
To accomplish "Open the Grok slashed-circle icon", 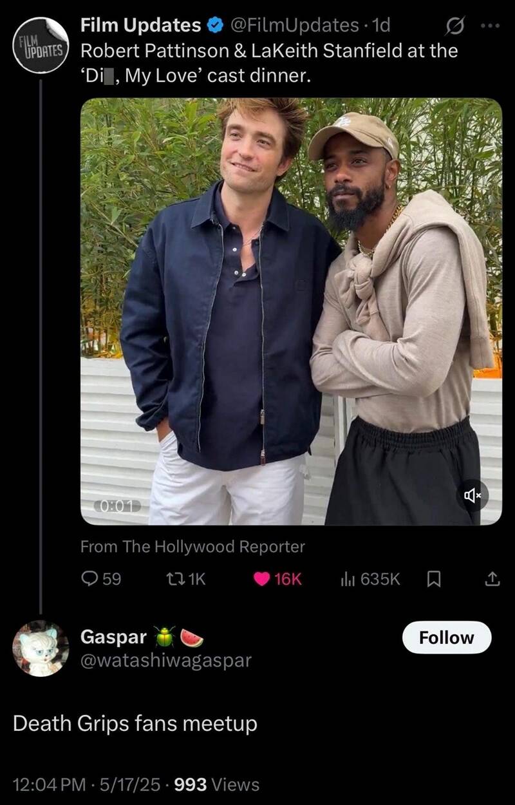I will pos(454,26).
